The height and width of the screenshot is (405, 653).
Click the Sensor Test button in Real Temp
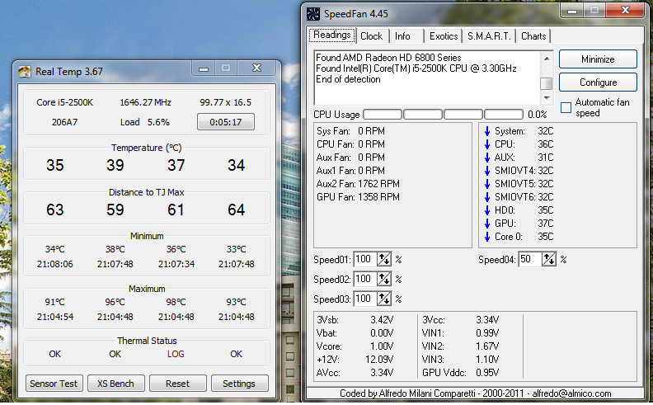(x=54, y=384)
